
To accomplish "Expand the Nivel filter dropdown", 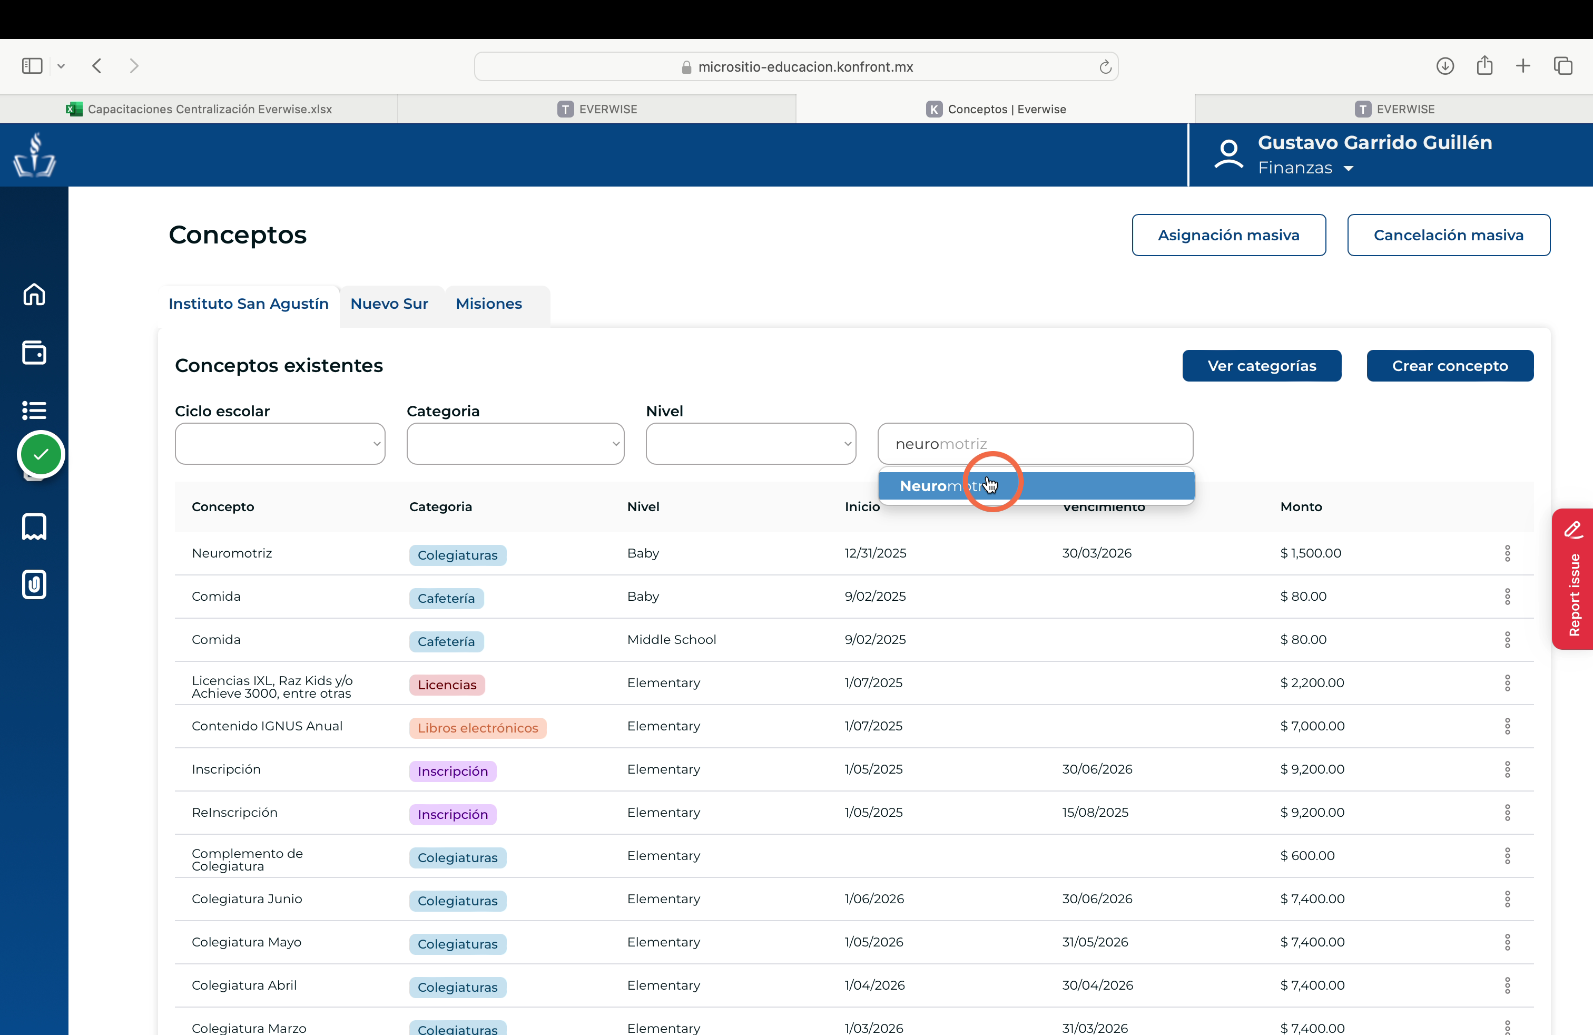I will point(751,443).
